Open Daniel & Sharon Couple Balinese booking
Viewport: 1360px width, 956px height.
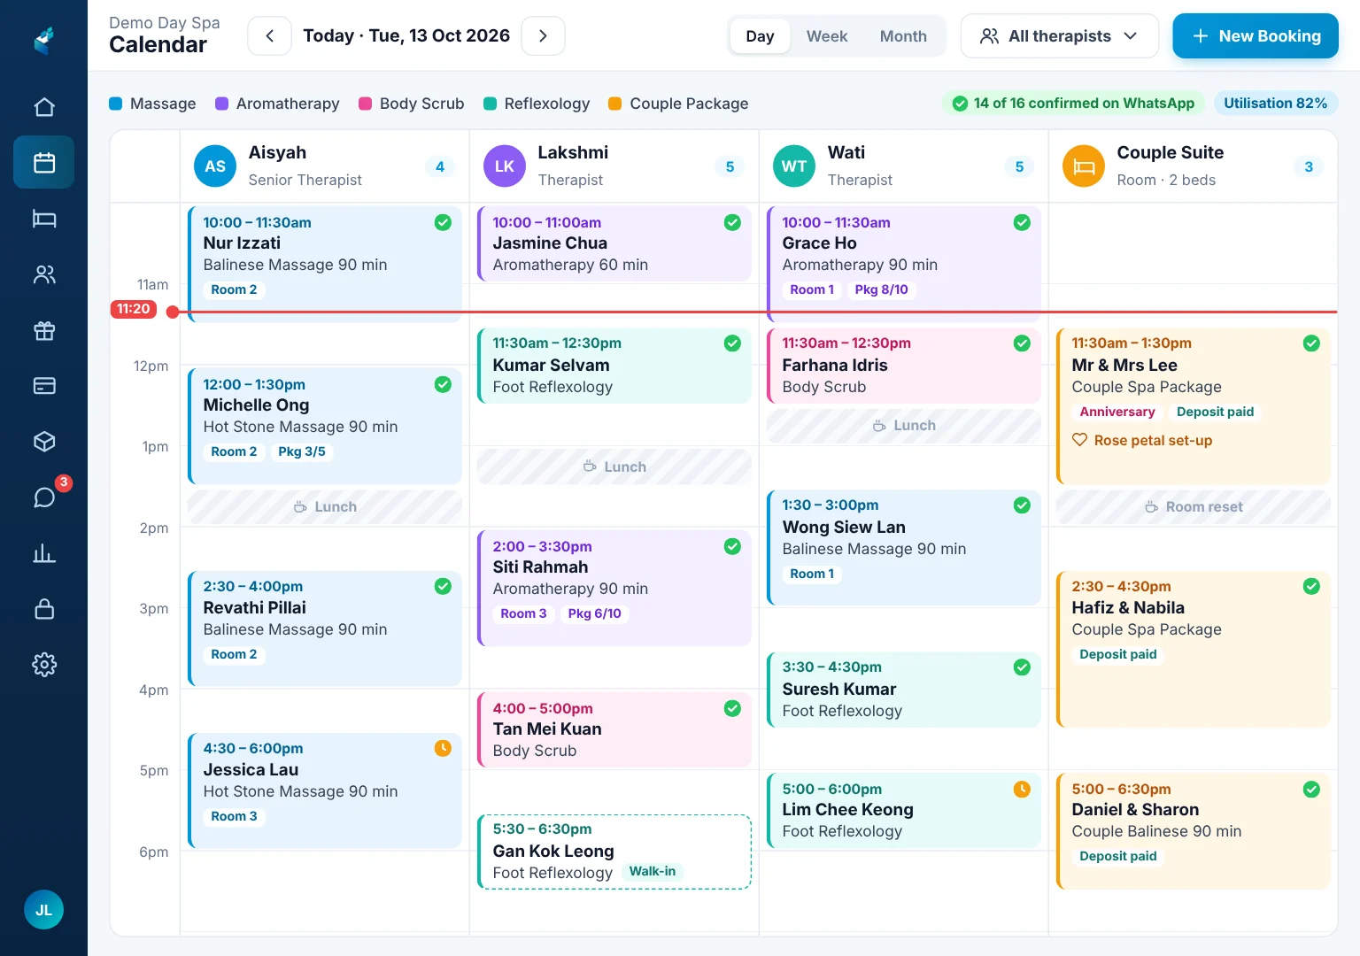(1194, 831)
